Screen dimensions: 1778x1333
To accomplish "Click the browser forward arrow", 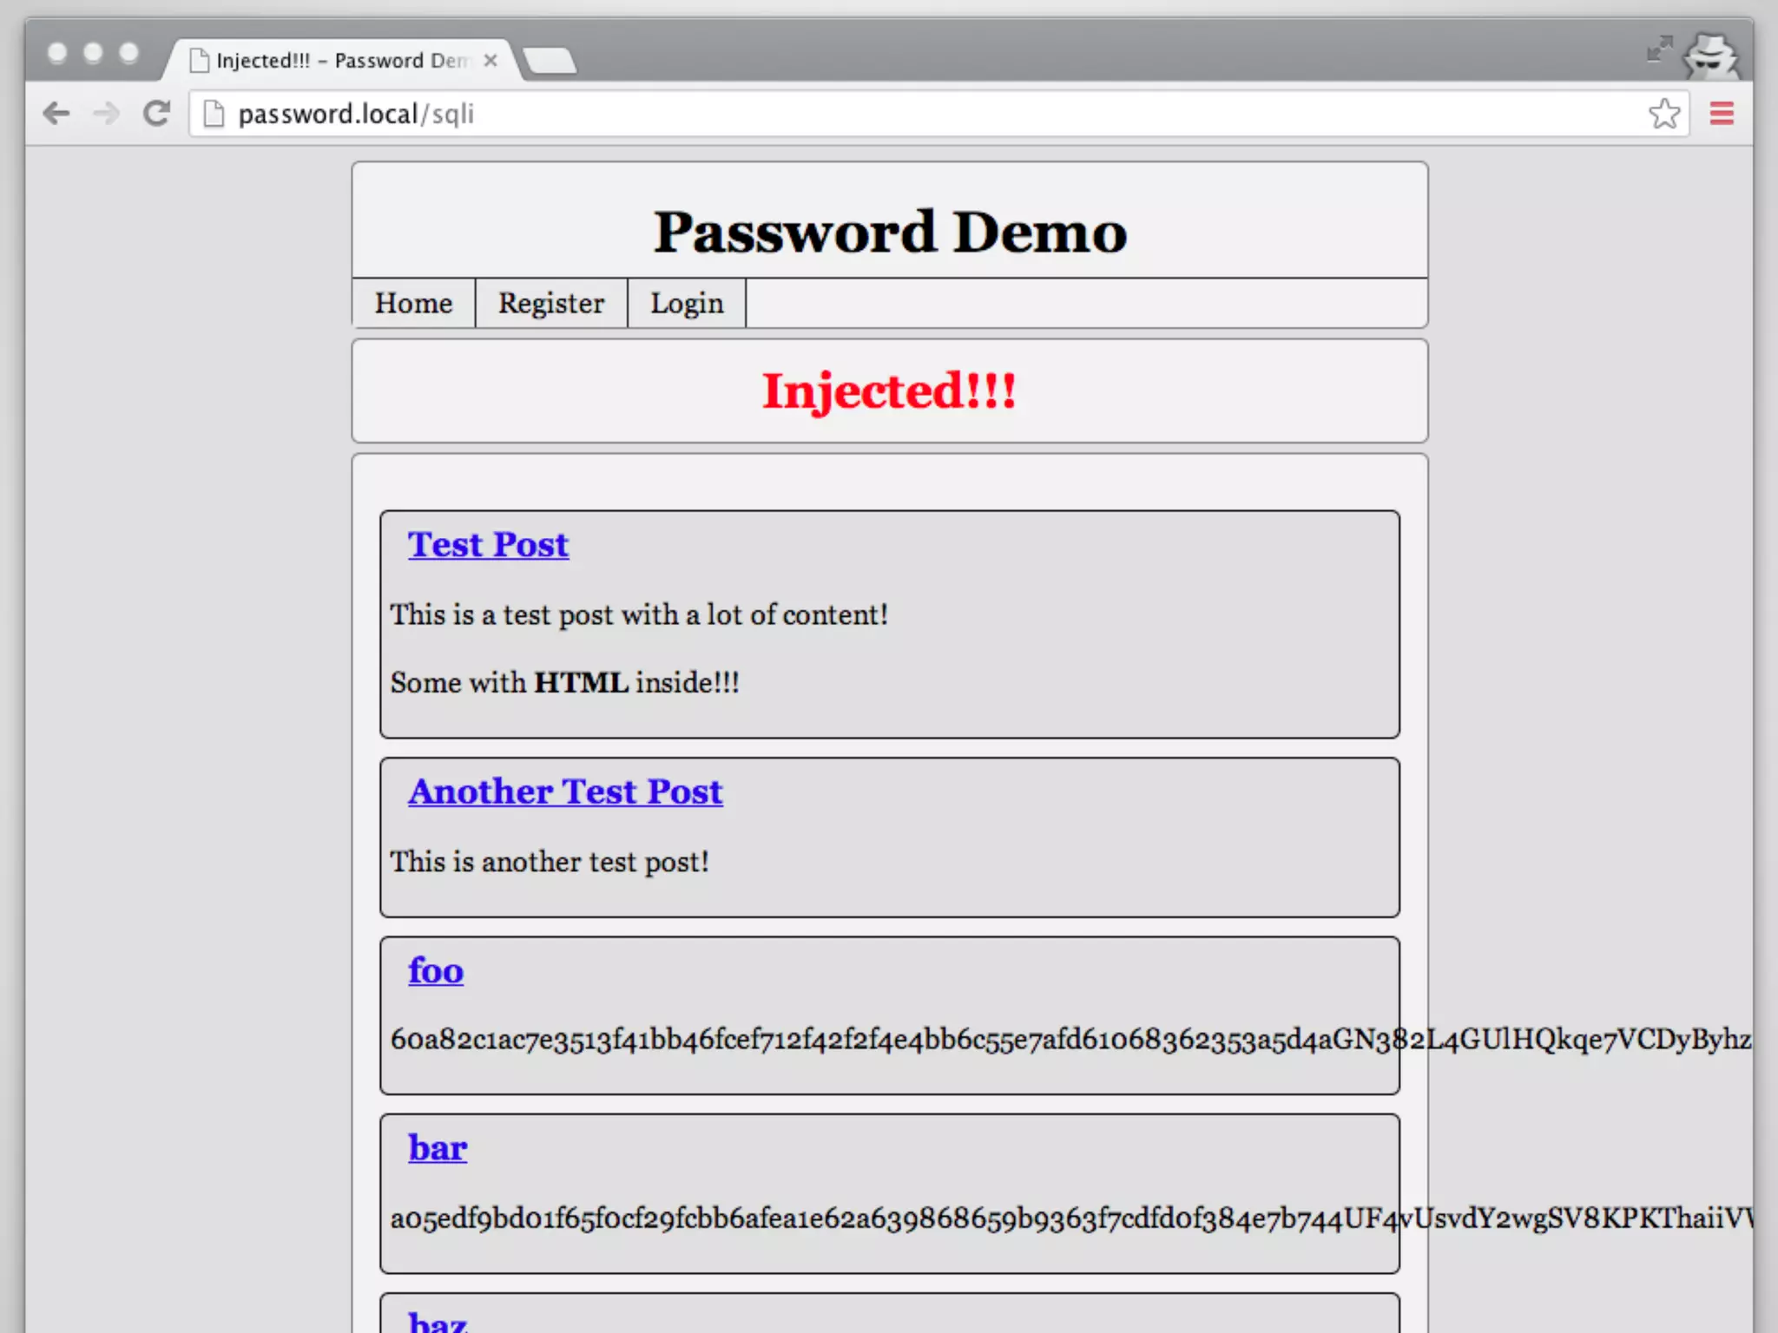I will 106,114.
